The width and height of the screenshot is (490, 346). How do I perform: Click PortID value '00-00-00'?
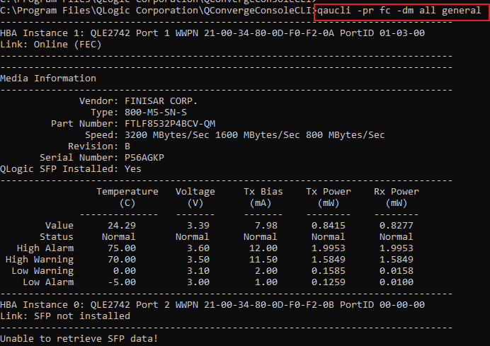[x=402, y=305]
